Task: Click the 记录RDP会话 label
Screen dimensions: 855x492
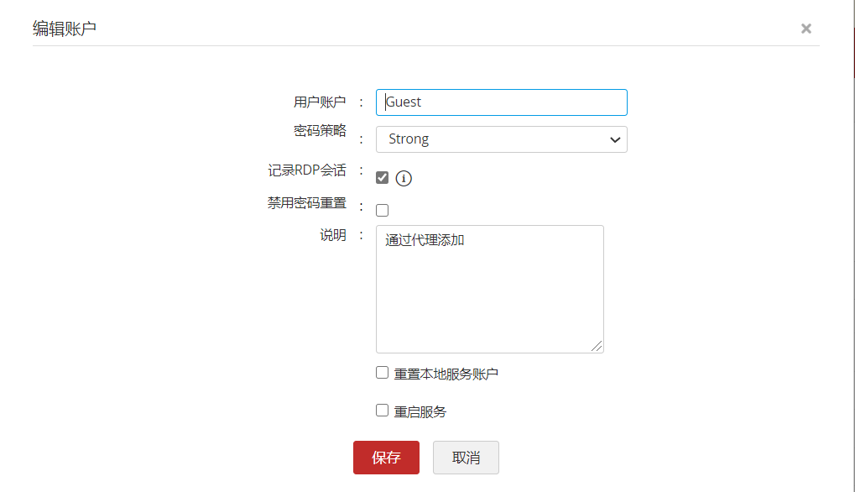Action: point(306,170)
